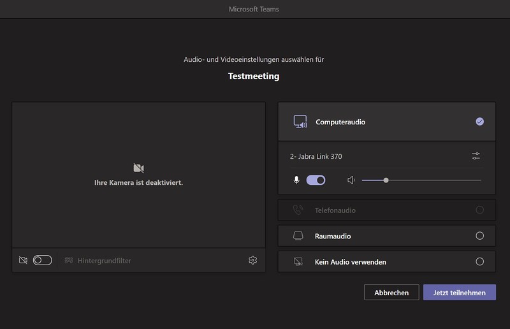Click the speaker volume slider track

pos(433,180)
